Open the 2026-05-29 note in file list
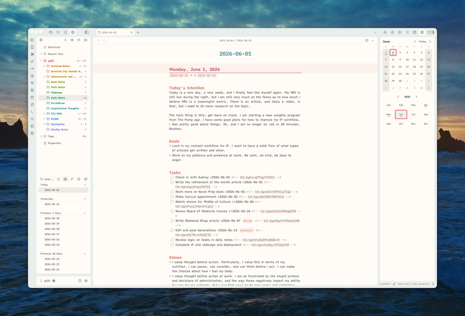 [52, 224]
